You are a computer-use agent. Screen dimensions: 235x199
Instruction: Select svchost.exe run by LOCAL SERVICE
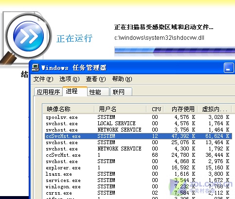138,123
